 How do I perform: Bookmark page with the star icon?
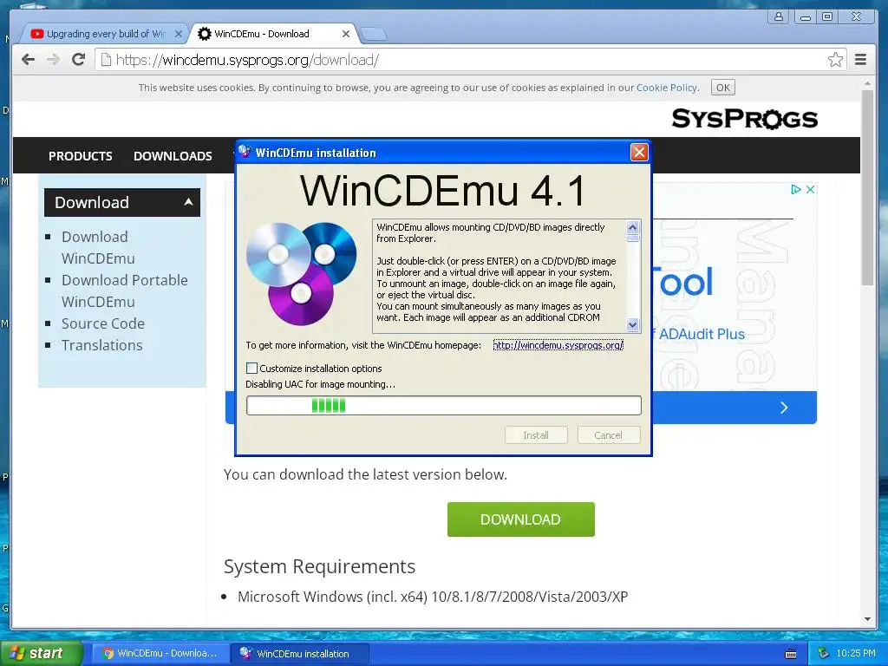pos(835,60)
